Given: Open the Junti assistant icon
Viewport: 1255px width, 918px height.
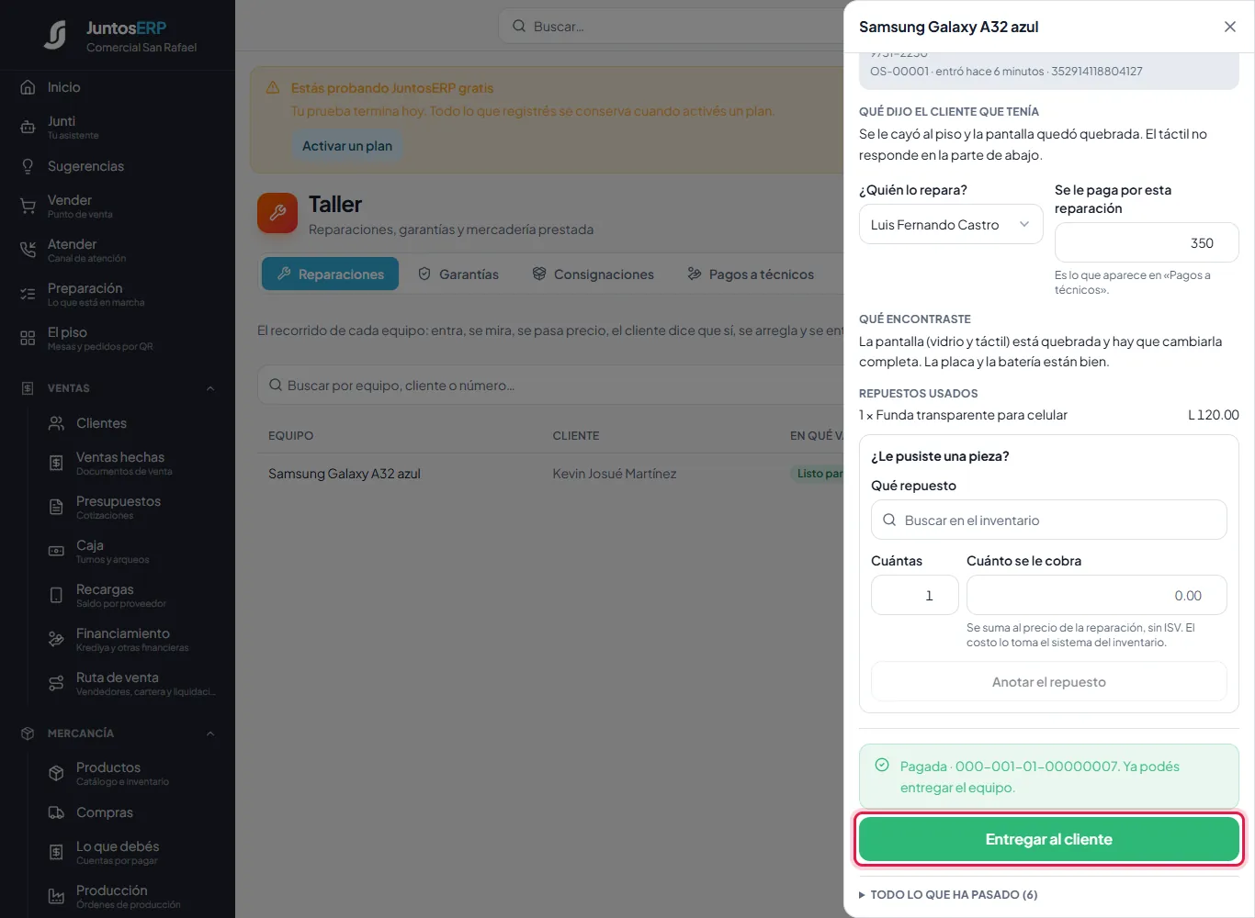Looking at the screenshot, I should [x=28, y=127].
